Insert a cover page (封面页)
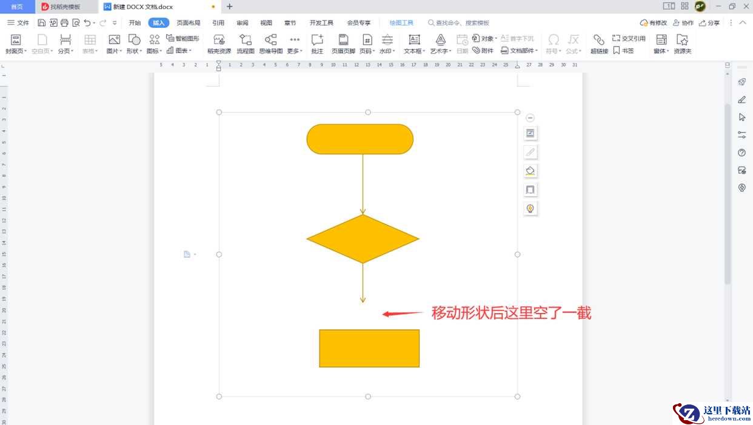 (x=16, y=44)
